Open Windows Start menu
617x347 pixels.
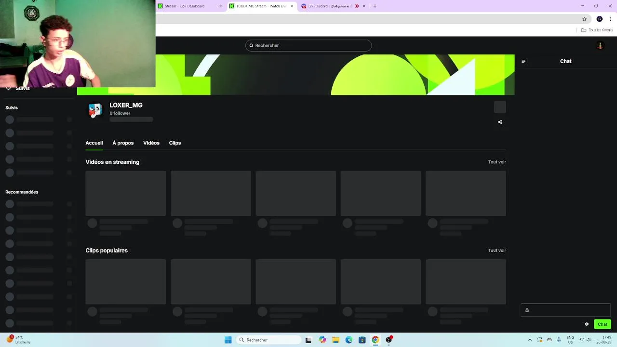pos(228,340)
